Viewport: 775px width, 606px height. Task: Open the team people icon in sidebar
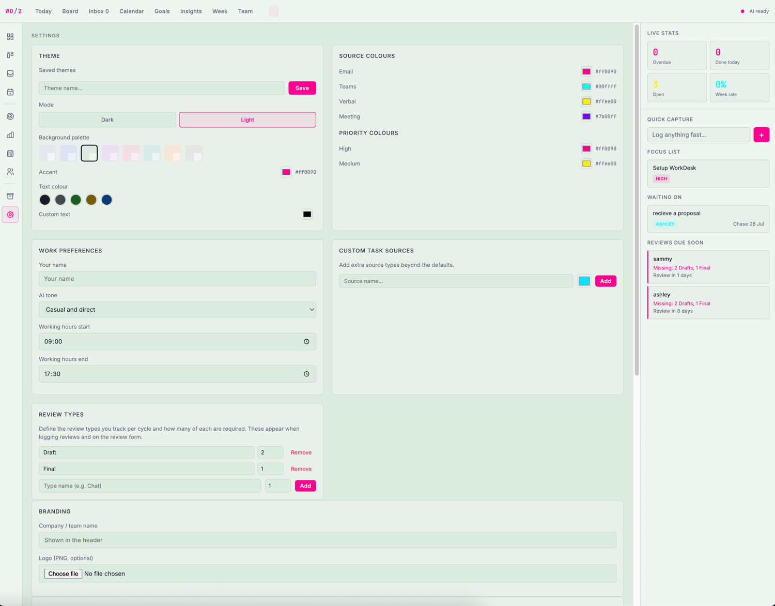point(10,172)
